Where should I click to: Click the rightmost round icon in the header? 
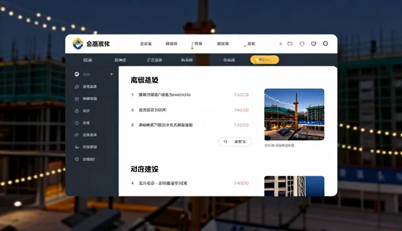tap(325, 43)
